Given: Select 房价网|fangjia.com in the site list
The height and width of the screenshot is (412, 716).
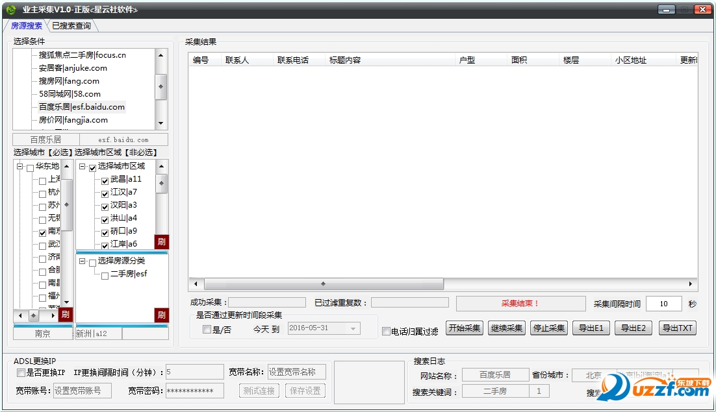Looking at the screenshot, I should click(73, 120).
